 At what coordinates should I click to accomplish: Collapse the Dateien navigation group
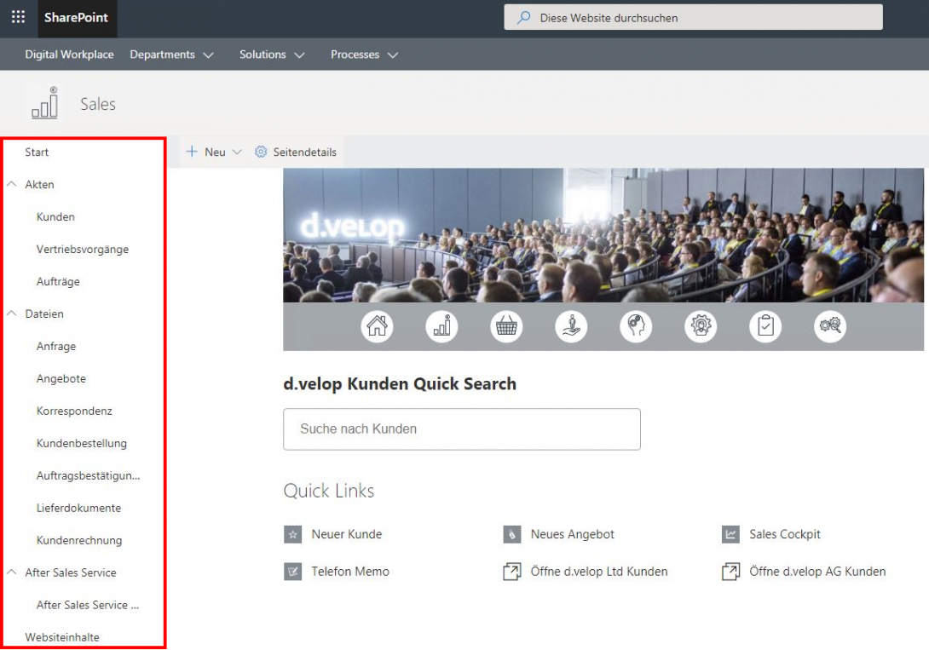[x=11, y=313]
